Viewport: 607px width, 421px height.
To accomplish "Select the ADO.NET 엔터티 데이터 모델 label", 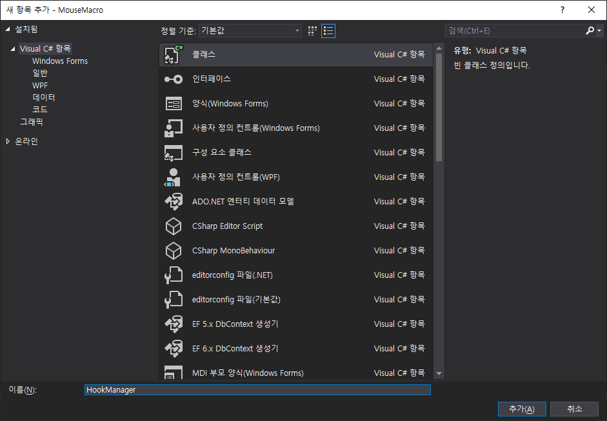I will (x=243, y=202).
